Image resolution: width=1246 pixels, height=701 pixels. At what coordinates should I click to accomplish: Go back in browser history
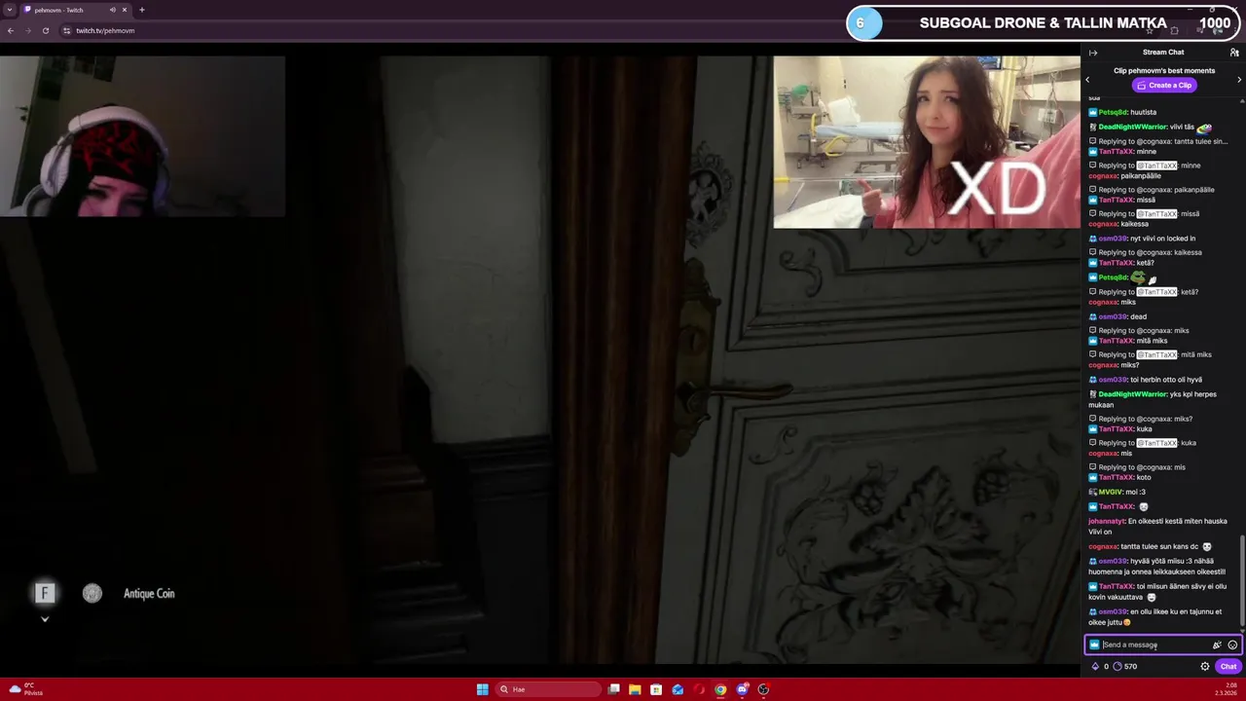click(x=11, y=30)
